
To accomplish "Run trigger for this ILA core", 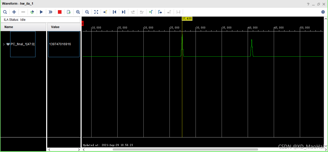I will pyautogui.click(x=41, y=12).
